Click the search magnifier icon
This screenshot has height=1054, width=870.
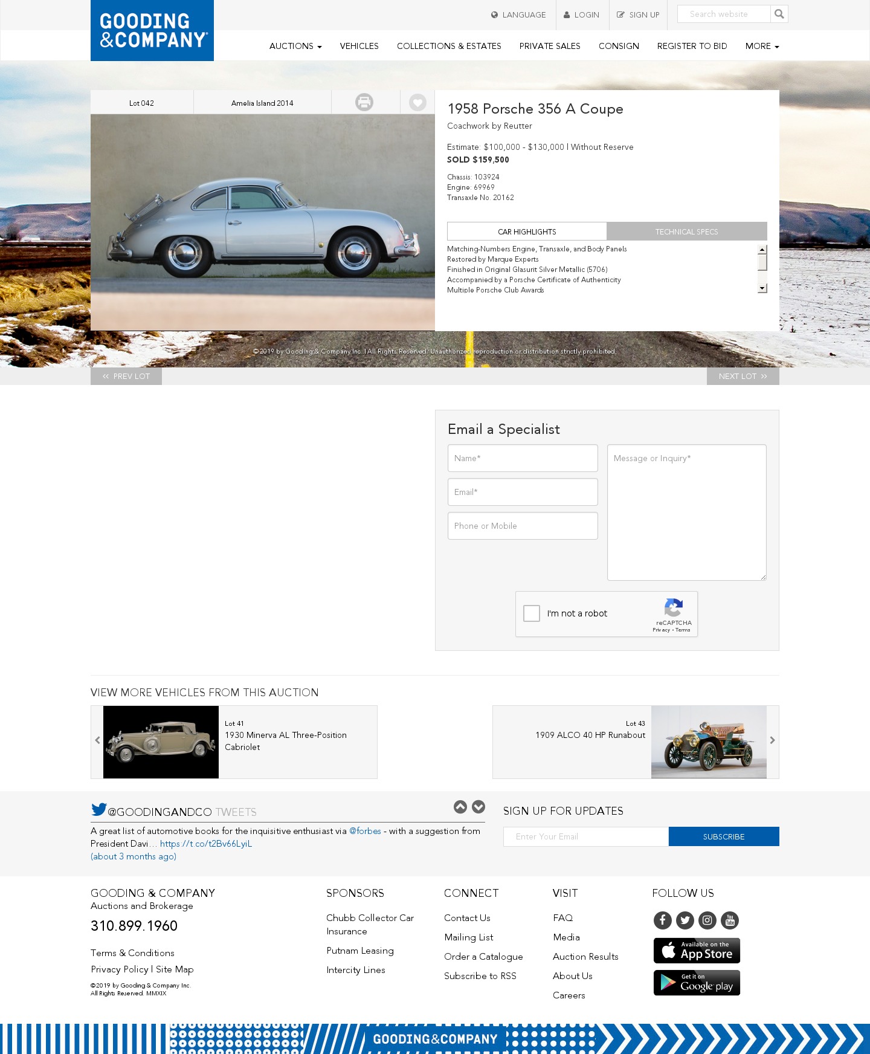pyautogui.click(x=779, y=14)
